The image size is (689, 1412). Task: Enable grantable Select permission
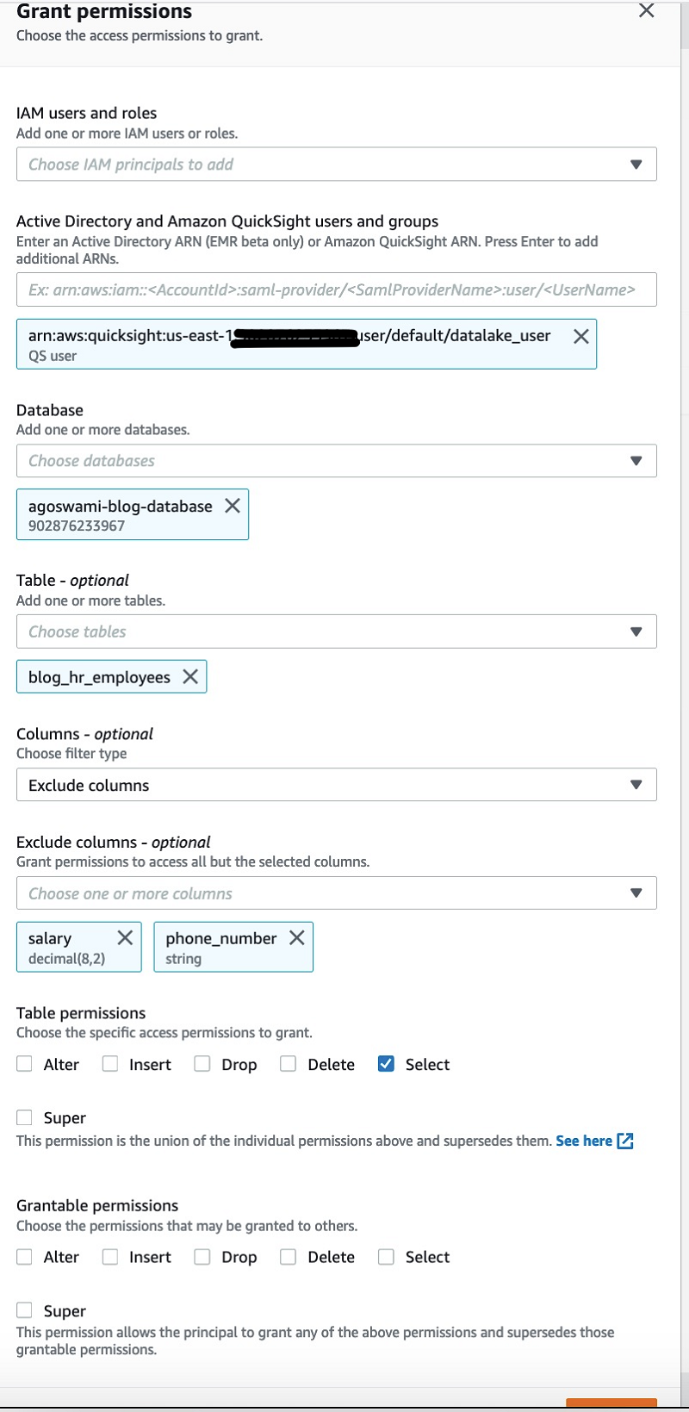(x=387, y=1257)
